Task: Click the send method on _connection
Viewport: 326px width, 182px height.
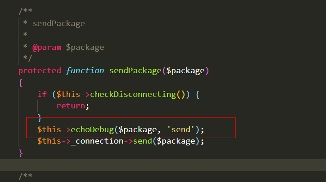Action: tap(143, 141)
